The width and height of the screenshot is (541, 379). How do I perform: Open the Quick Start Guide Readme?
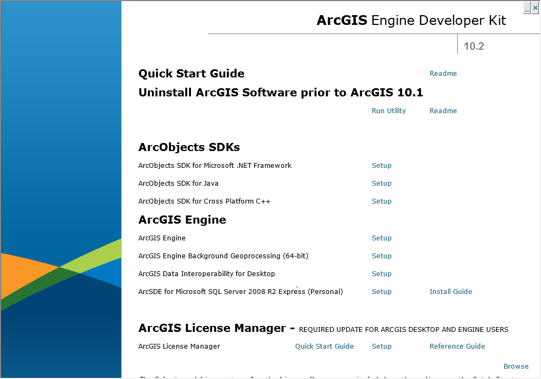[x=443, y=73]
